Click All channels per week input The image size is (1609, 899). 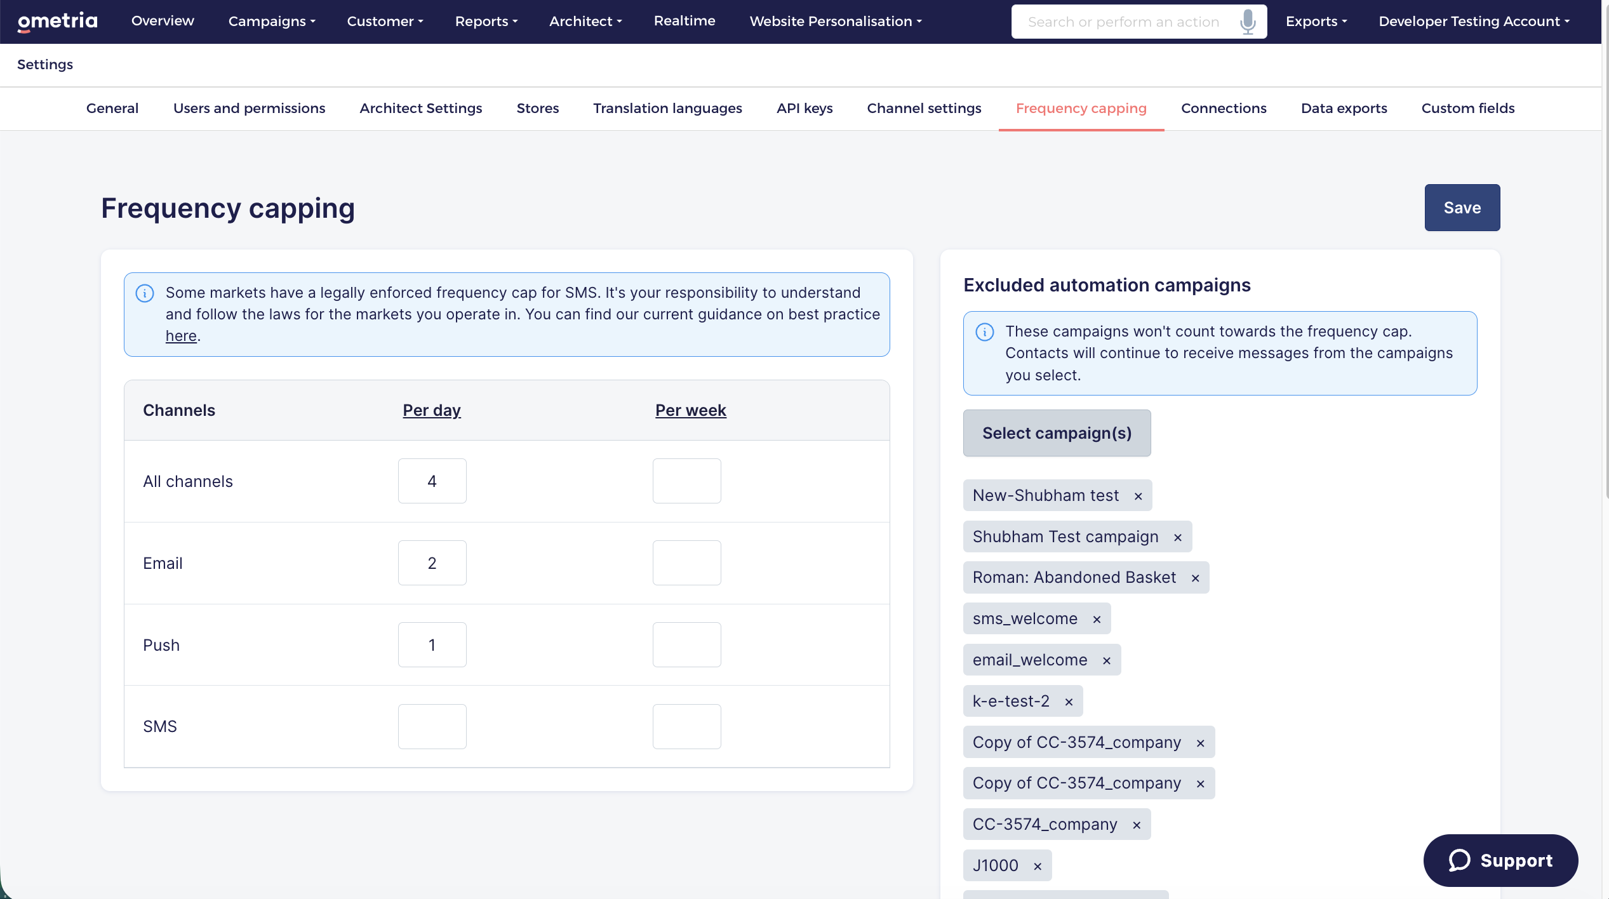point(687,481)
